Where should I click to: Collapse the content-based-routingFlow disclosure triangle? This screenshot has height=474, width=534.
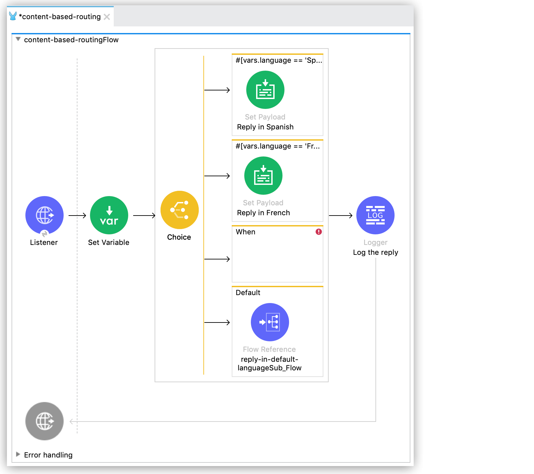(x=18, y=39)
